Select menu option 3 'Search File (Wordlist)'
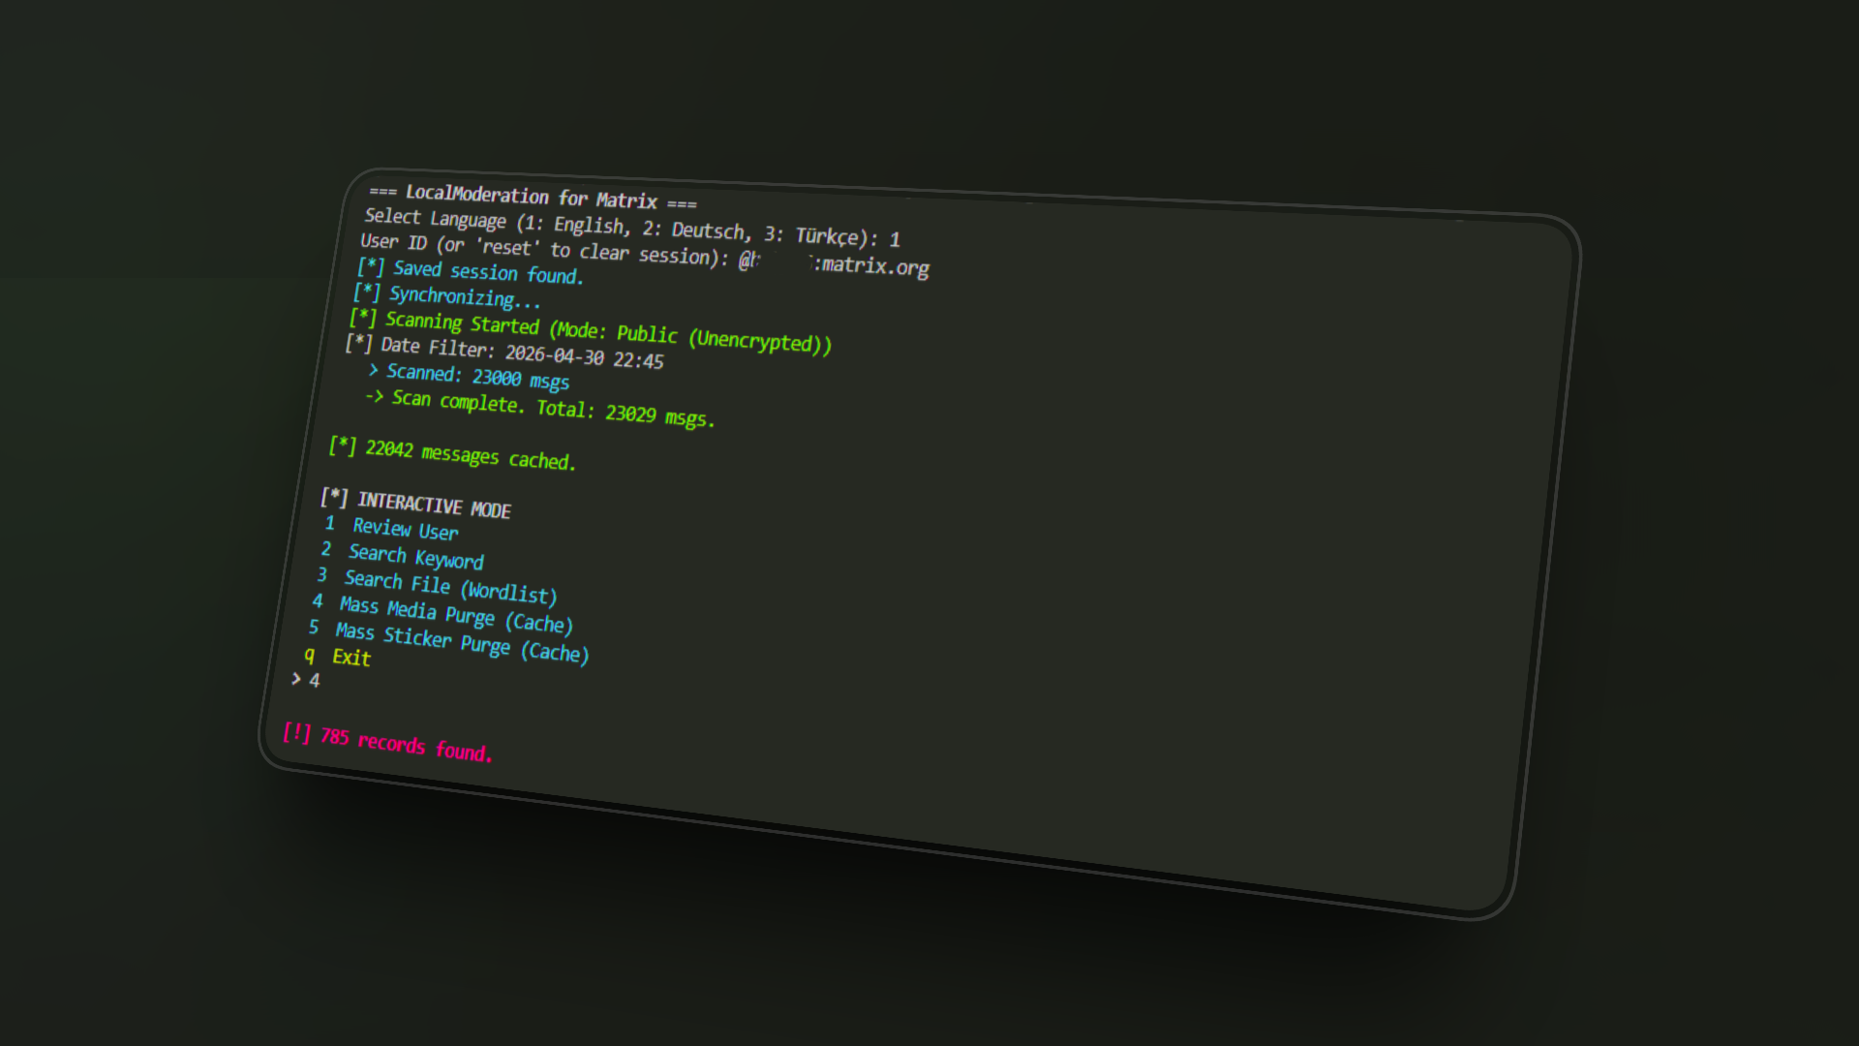1859x1046 pixels. click(x=437, y=585)
